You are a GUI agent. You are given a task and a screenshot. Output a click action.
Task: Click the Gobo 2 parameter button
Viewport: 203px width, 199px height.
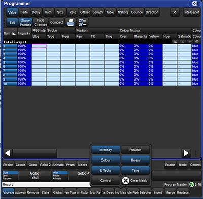click(45, 165)
